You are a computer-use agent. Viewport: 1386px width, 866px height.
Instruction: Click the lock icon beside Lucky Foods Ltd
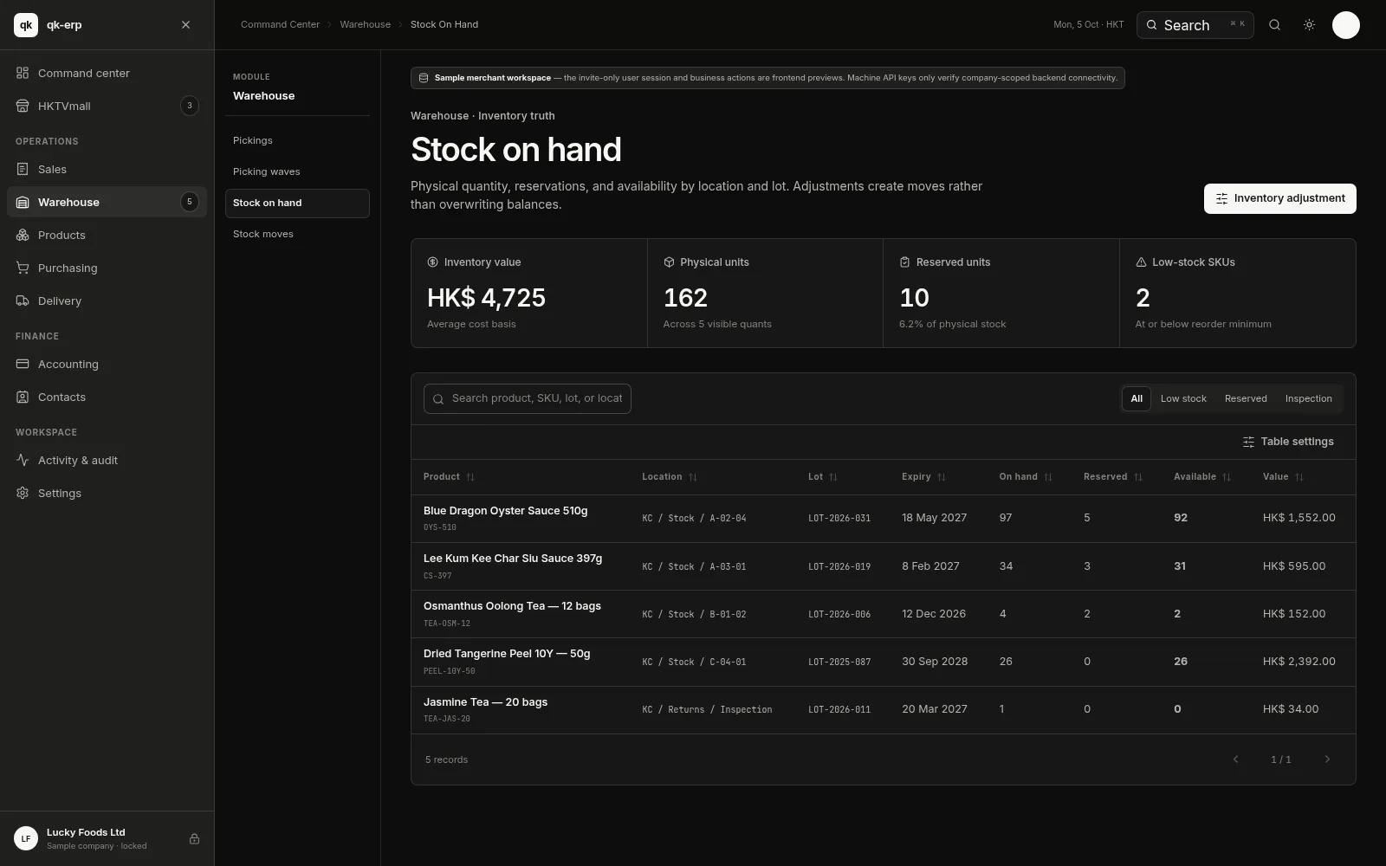(x=194, y=838)
